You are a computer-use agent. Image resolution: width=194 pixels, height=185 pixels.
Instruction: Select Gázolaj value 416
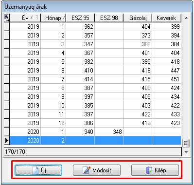pos(138,71)
